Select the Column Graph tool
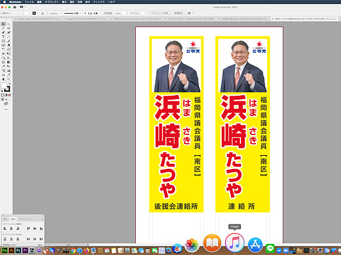The width and height of the screenshot is (341, 255). pyautogui.click(x=9, y=71)
